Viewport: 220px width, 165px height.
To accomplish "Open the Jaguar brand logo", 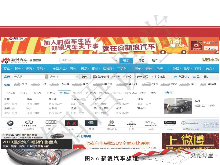I will pyautogui.click(x=151, y=123).
